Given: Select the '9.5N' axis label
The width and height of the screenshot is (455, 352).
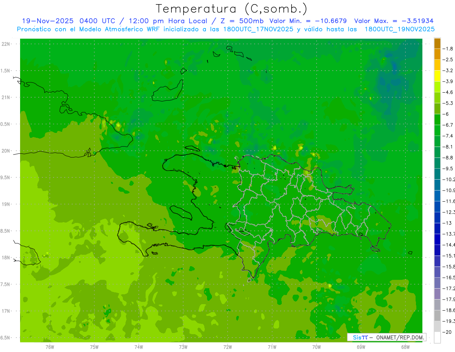Looking at the screenshot, I should tap(5, 178).
